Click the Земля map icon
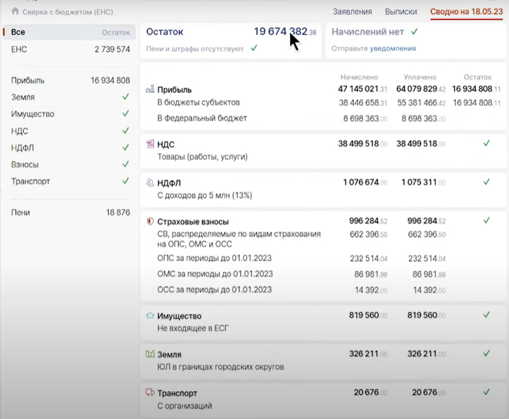This screenshot has width=509, height=419. tap(150, 354)
